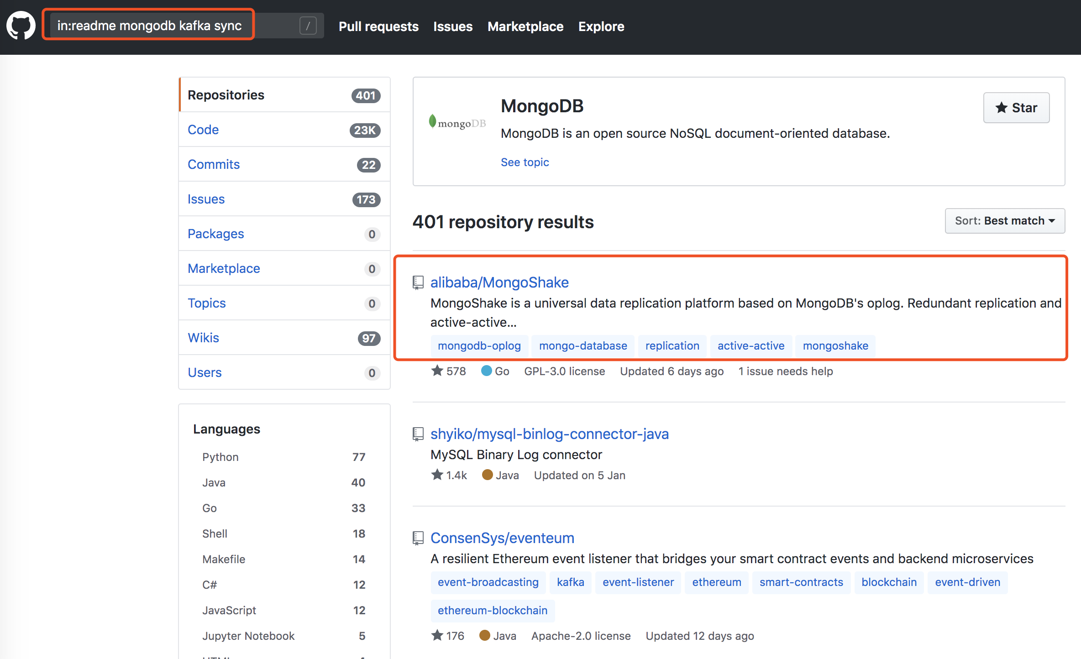Select Topics results filter
This screenshot has height=659, width=1081.
pyautogui.click(x=284, y=303)
